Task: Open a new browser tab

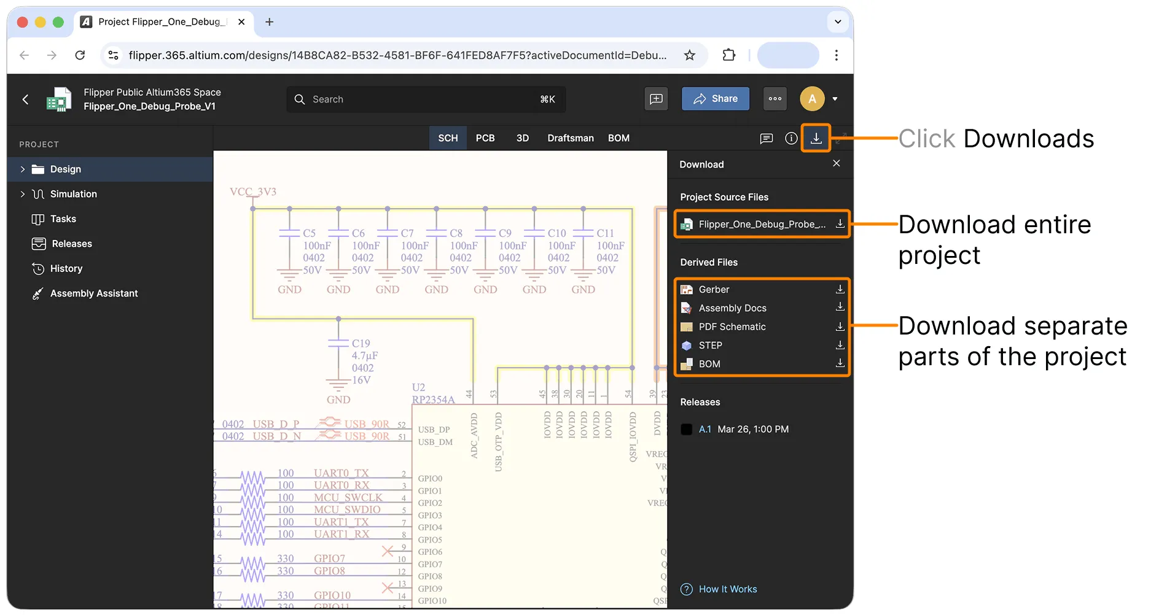Action: 269,22
